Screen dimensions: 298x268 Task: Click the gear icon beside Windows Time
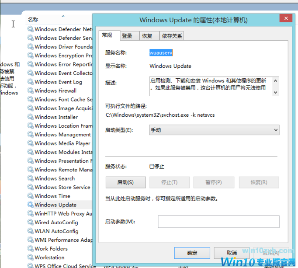[30, 196]
